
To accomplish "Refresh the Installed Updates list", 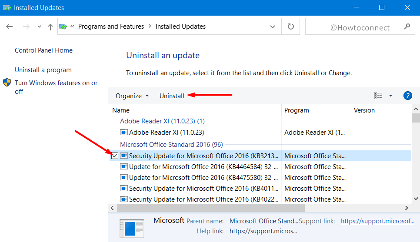I will pyautogui.click(x=290, y=27).
